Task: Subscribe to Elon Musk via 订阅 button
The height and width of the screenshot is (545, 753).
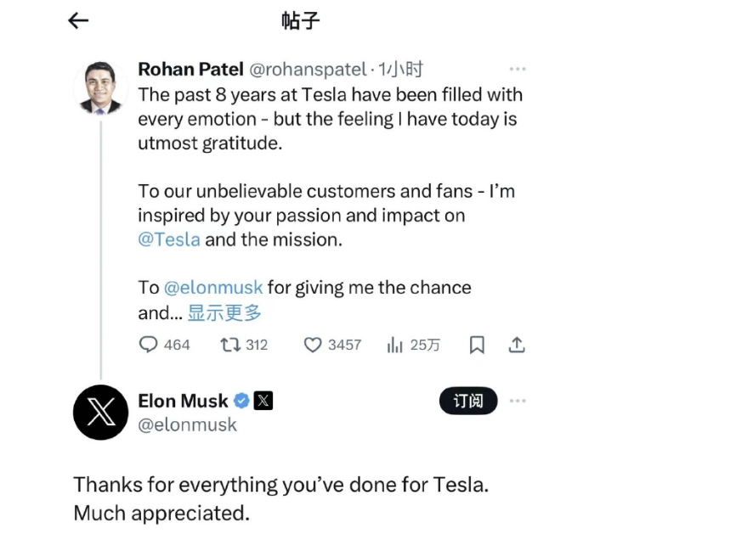Action: 468,401
